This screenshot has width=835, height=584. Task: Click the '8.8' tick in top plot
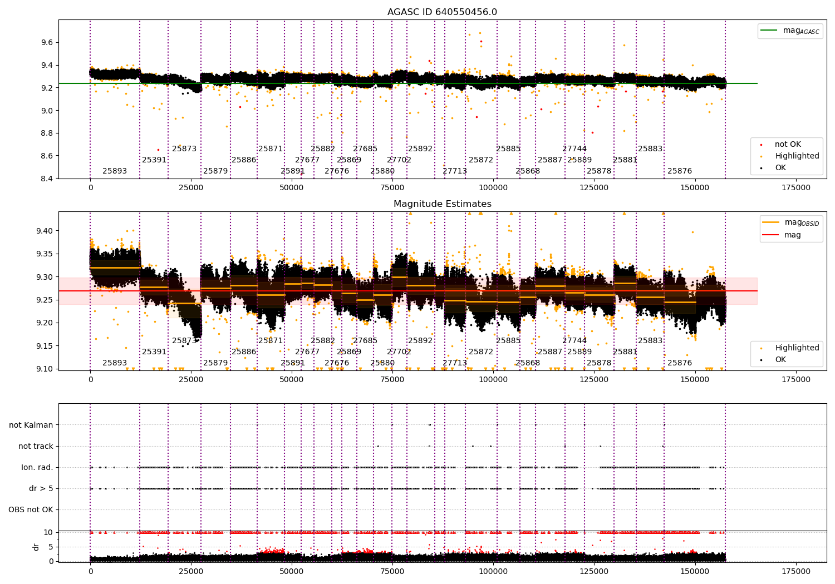pyautogui.click(x=47, y=133)
